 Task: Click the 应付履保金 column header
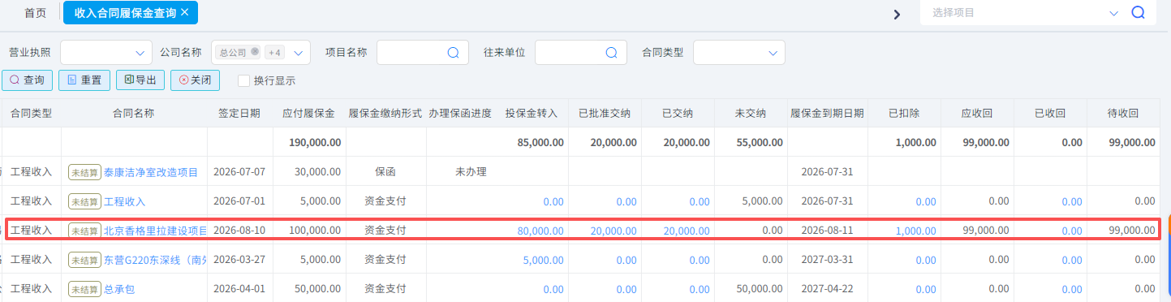point(308,113)
